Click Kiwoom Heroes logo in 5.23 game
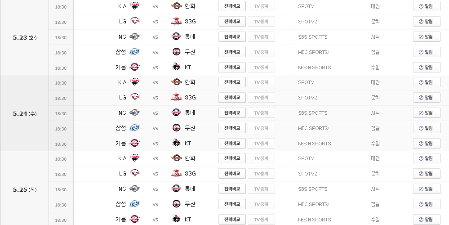Screen dimensions: 449x225 pyautogui.click(x=134, y=67)
